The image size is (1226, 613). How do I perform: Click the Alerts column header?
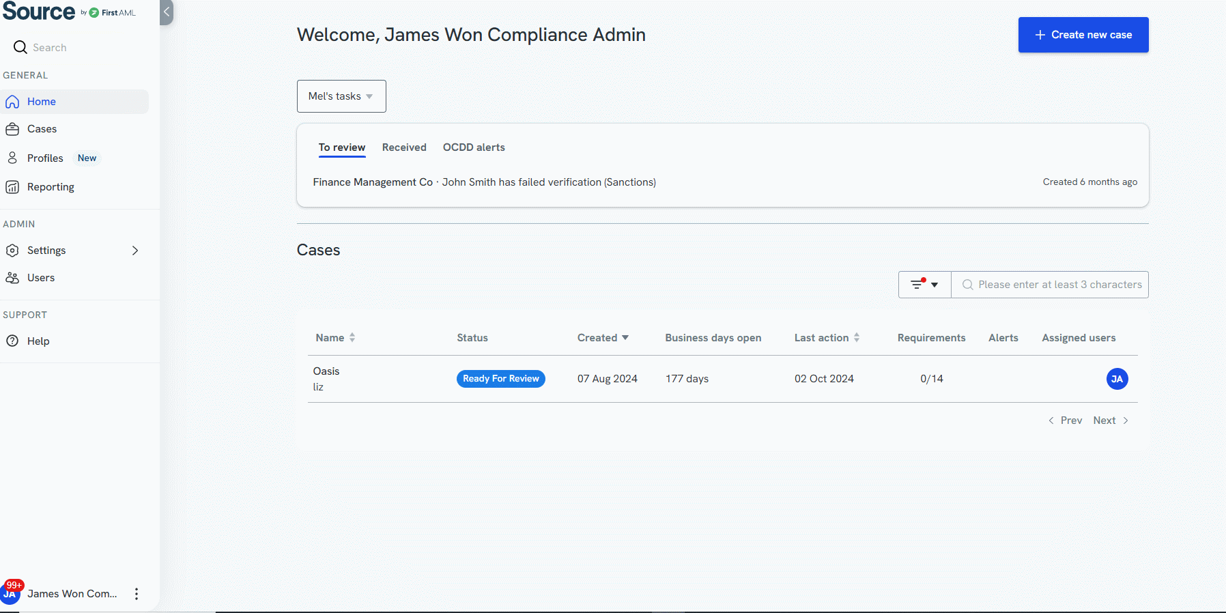coord(1003,338)
